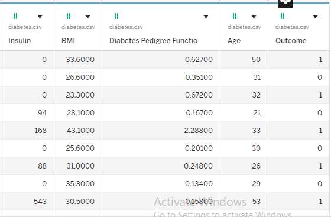
Task: Click the Insulin value 168
Action: click(41, 131)
